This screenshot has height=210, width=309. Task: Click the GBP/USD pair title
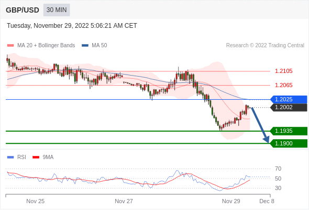(x=23, y=10)
